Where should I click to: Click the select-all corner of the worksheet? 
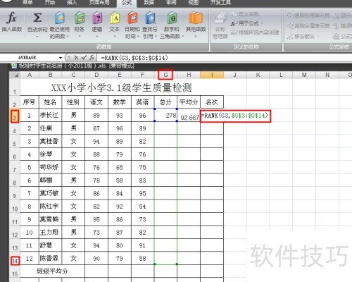[15, 75]
